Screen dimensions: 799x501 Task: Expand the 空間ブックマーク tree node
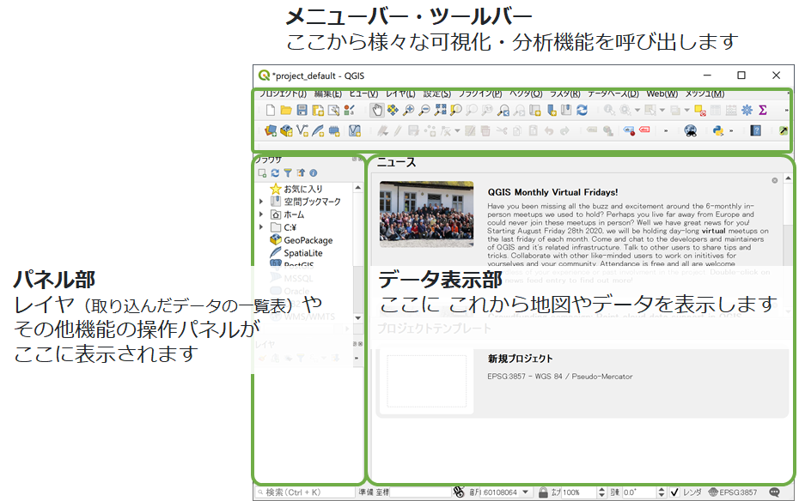(x=261, y=202)
